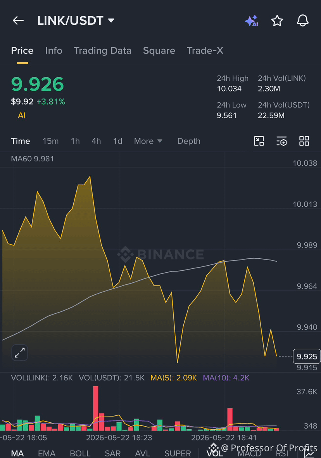This screenshot has height=458, width=321.
Task: Enable the EMA indicator
Action: (47, 453)
